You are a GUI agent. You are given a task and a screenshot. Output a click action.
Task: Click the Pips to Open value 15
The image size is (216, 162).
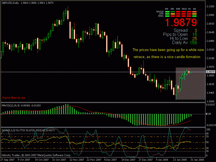pyautogui.click(x=195, y=35)
